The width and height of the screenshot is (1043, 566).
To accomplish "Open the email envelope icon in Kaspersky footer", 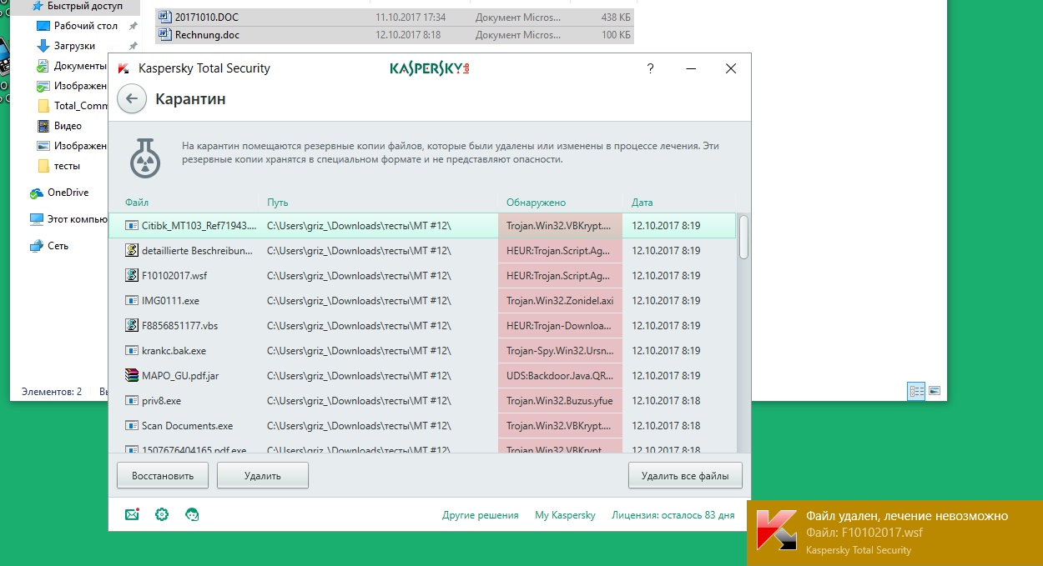I will pos(132,514).
